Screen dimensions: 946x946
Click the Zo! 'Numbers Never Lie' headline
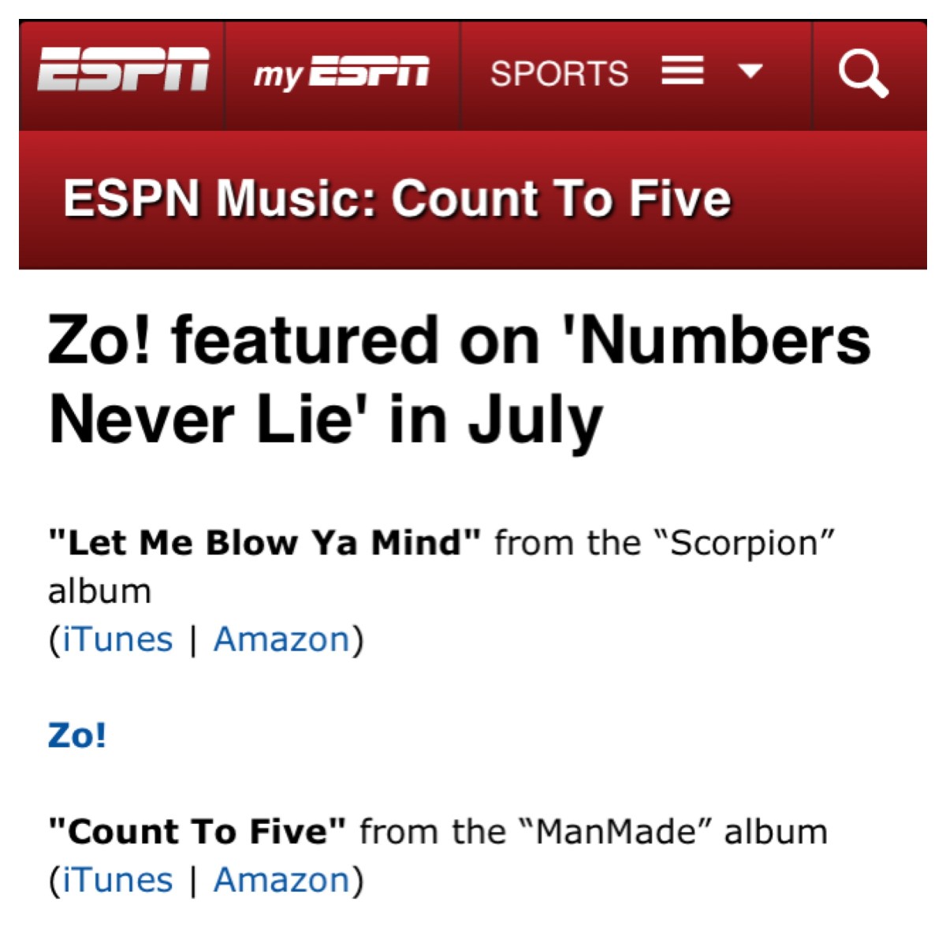pos(459,379)
